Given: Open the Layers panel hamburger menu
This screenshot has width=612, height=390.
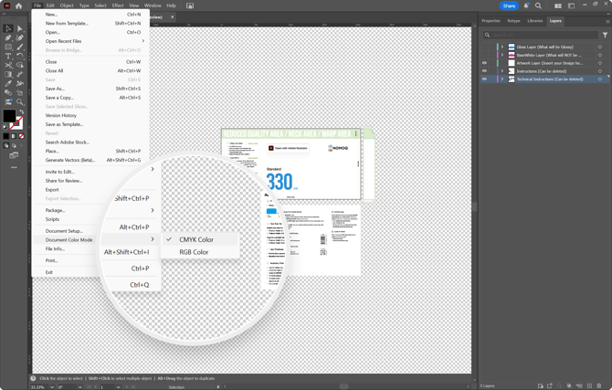Looking at the screenshot, I should click(x=607, y=21).
